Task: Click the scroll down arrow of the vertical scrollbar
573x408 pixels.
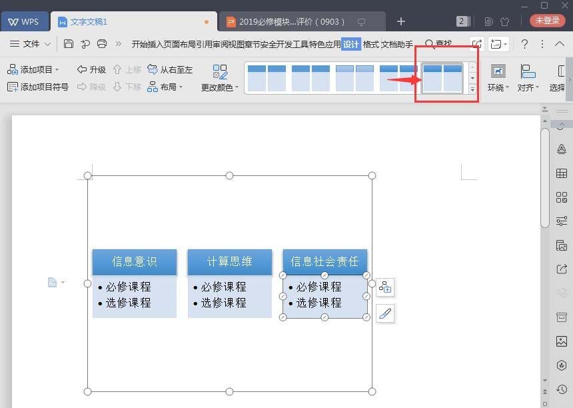Action: [545, 380]
